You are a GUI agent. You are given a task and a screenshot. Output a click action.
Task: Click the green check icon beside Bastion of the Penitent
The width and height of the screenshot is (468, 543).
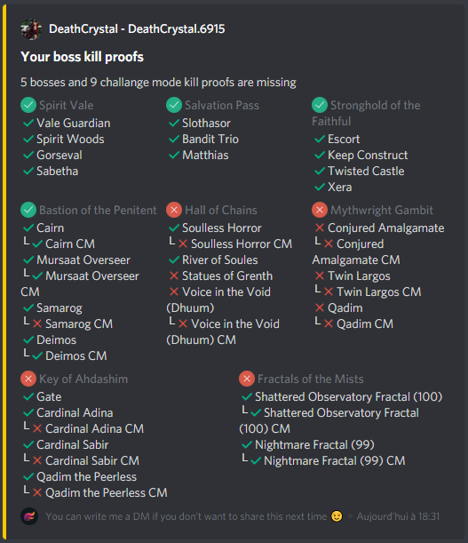28,210
